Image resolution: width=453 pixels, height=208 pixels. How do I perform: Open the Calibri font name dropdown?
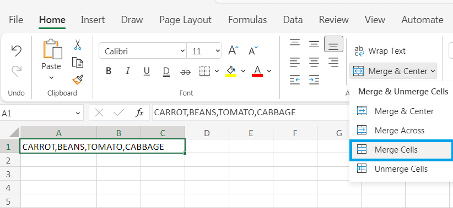(182, 51)
